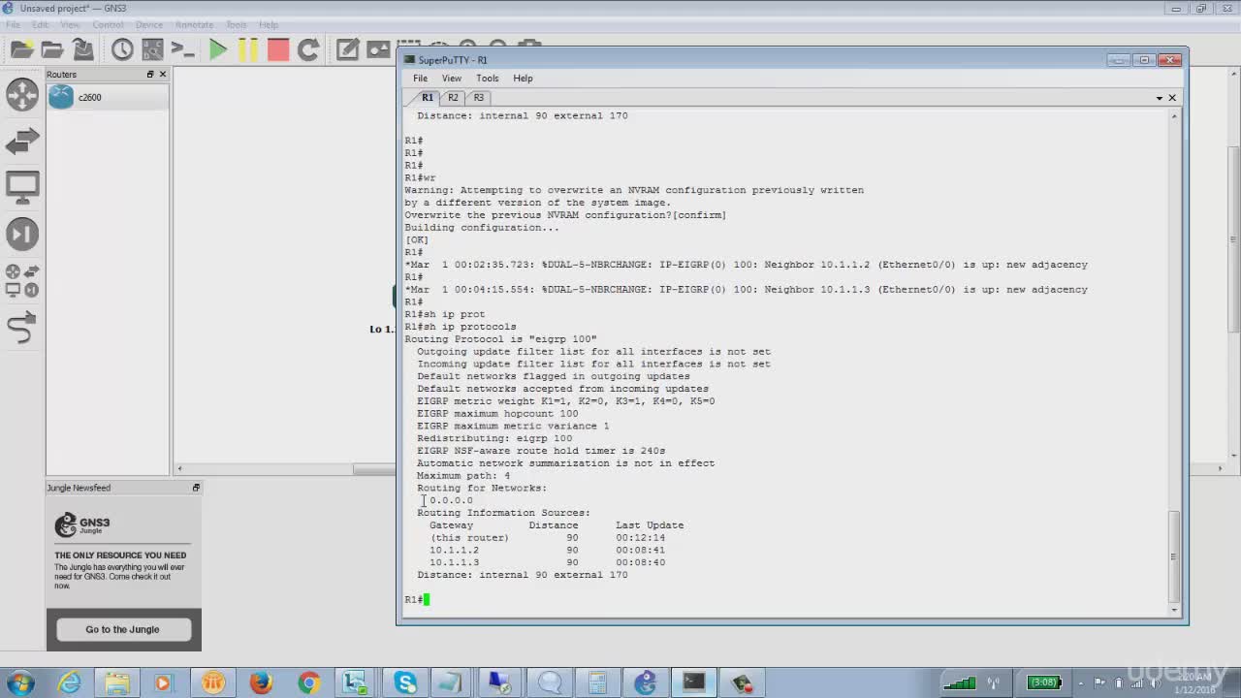
Task: Open GNS3 File menu
Action: (13, 24)
